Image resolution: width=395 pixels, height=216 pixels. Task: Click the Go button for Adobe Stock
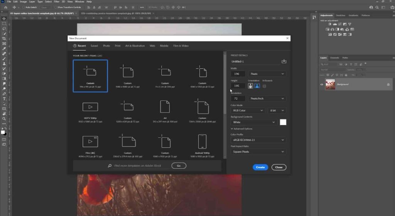click(x=179, y=166)
